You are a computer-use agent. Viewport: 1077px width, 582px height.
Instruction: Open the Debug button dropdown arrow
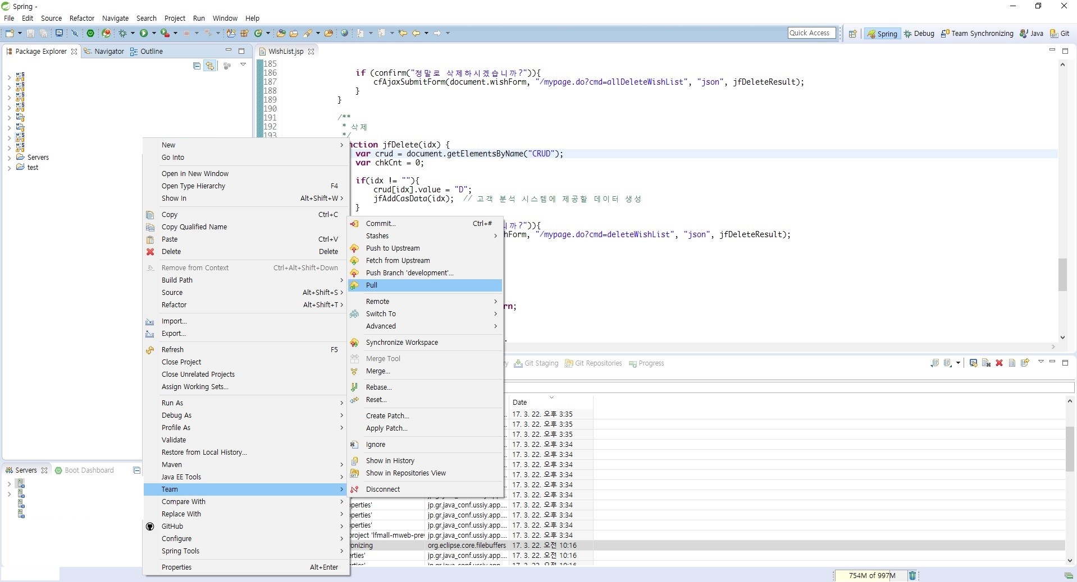click(133, 33)
